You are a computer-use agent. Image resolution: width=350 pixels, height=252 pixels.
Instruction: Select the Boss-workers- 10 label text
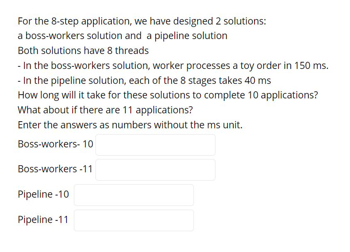tap(55, 144)
